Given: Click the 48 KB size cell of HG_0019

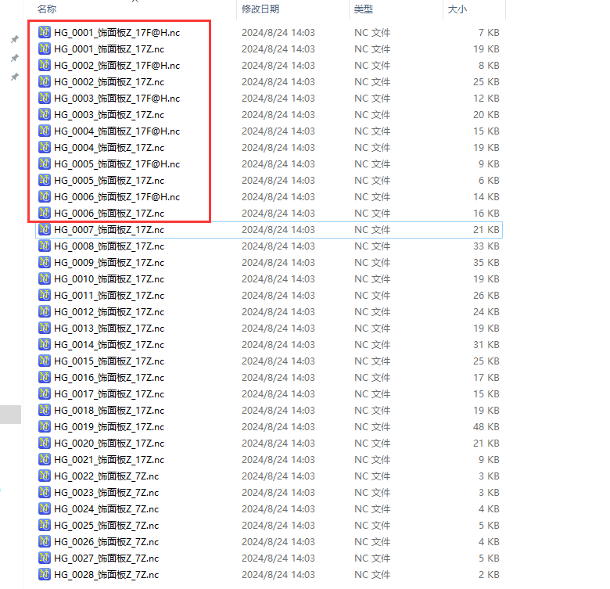Looking at the screenshot, I should coord(486,427).
